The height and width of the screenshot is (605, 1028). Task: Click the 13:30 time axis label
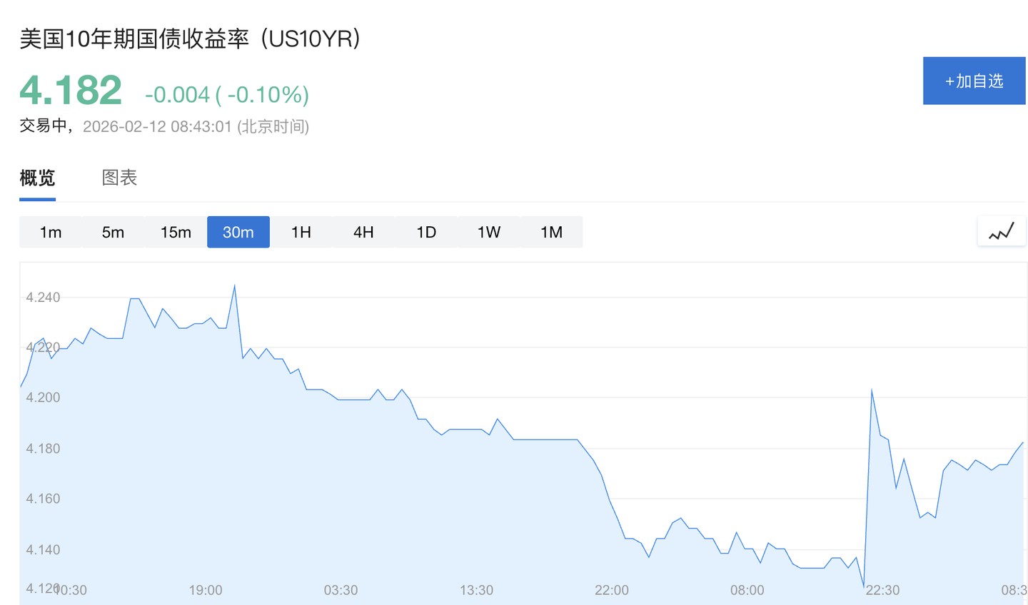[x=476, y=590]
